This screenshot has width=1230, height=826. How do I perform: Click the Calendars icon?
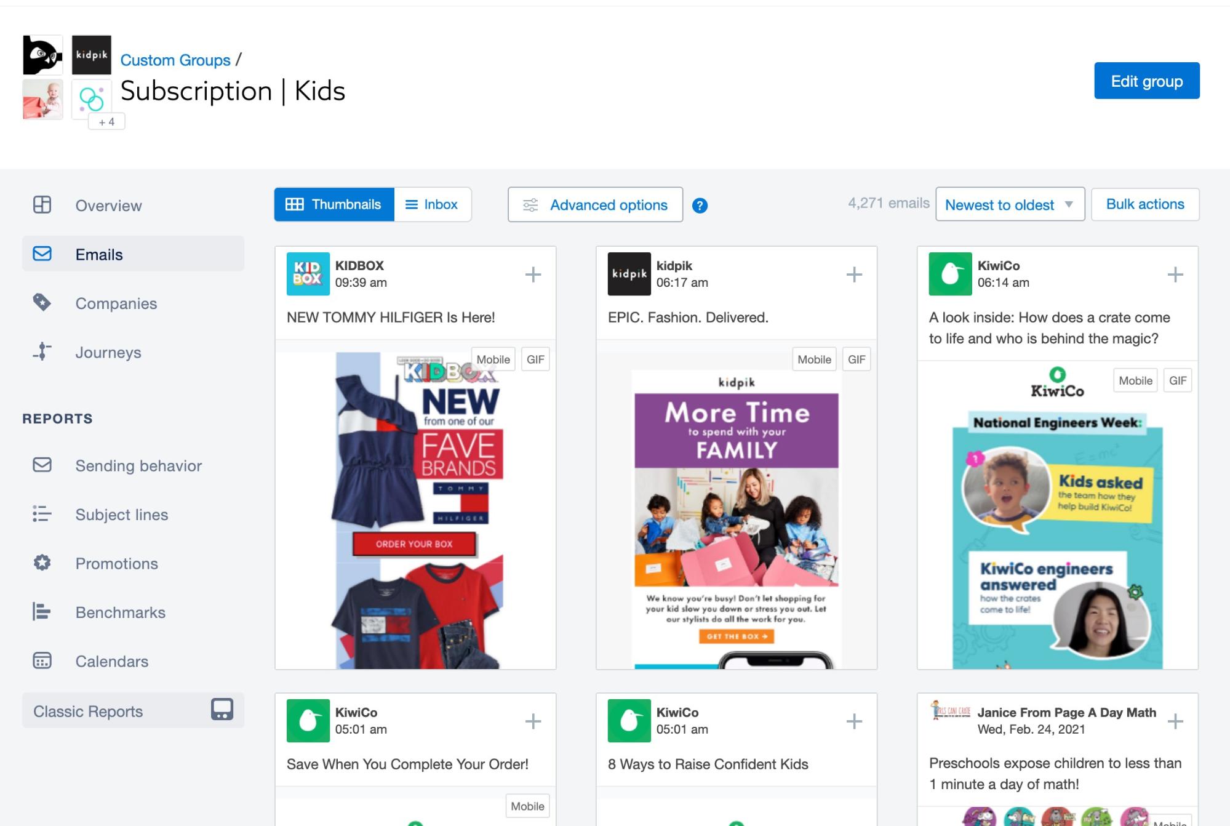pos(42,660)
